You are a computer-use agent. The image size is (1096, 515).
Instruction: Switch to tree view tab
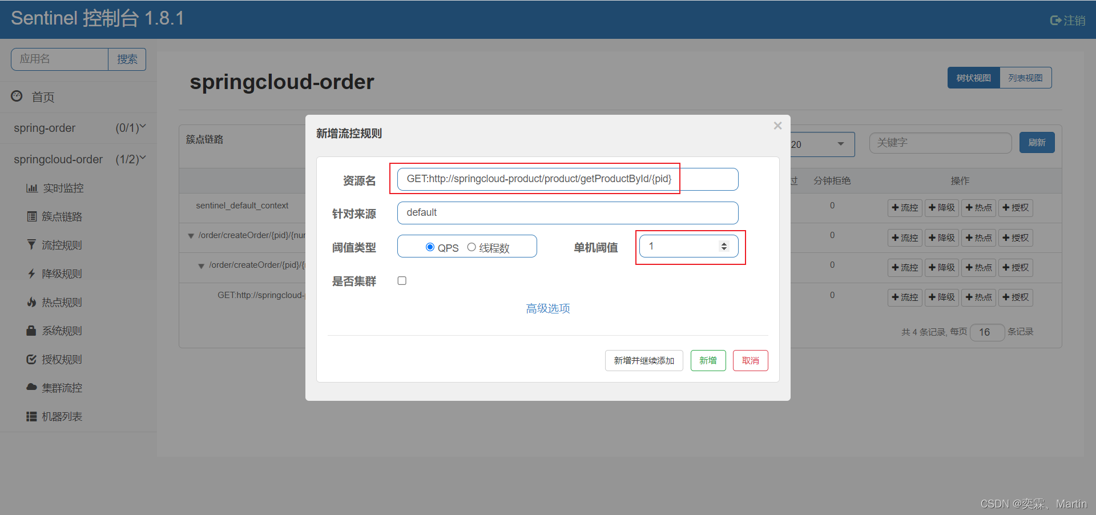point(974,78)
